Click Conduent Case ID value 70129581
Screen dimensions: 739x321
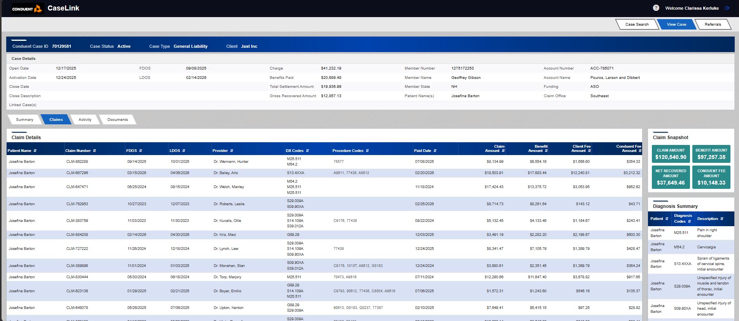61,46
